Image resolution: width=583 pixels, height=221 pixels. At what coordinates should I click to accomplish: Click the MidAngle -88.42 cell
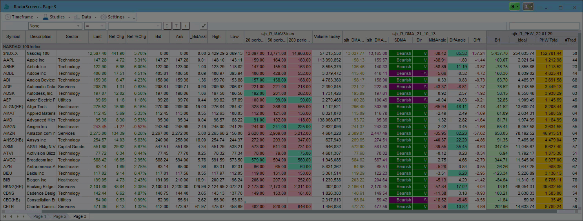click(x=437, y=53)
